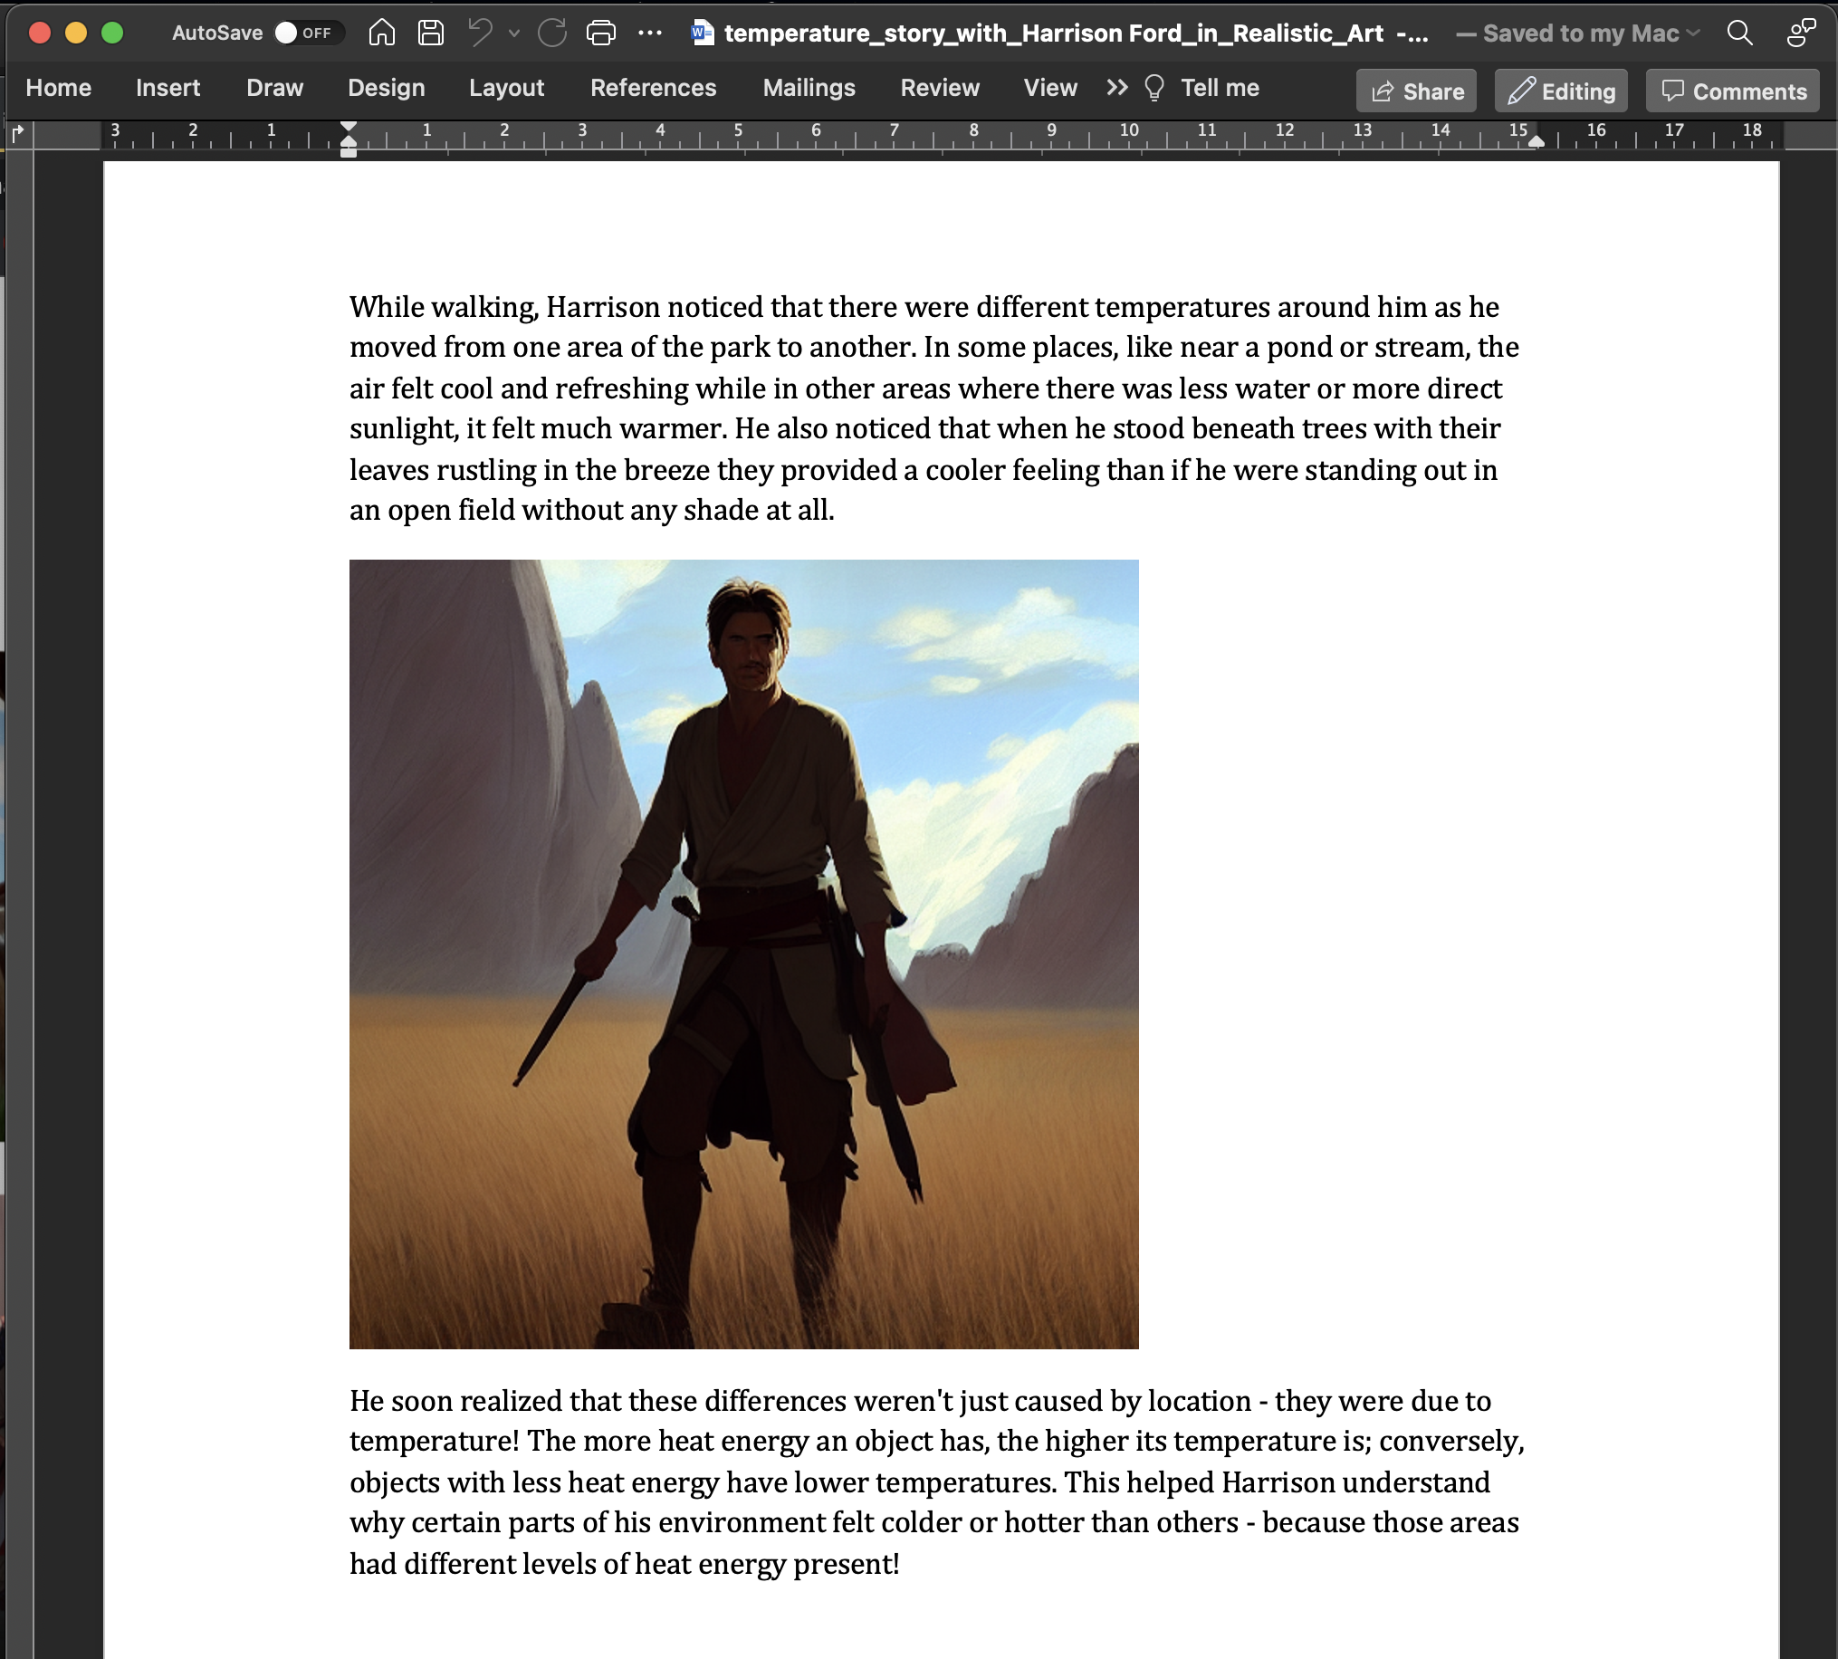Click the tab stop selector at ruler corner
The image size is (1838, 1659).
pyautogui.click(x=17, y=135)
